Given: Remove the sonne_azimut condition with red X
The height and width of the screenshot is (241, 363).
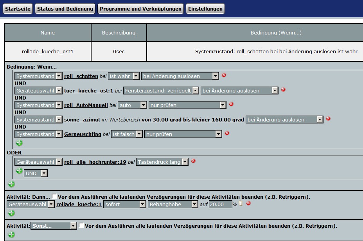Looking at the screenshot, I should coord(328,119).
